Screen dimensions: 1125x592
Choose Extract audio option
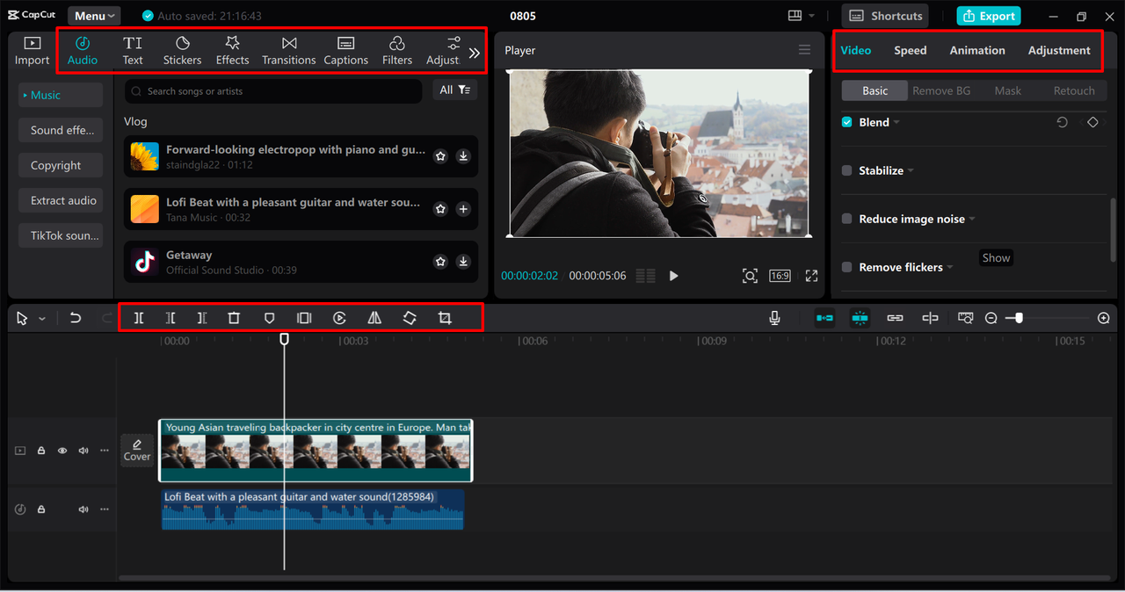pos(61,200)
